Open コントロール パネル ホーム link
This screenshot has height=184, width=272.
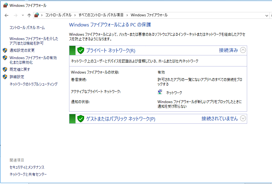(27, 28)
